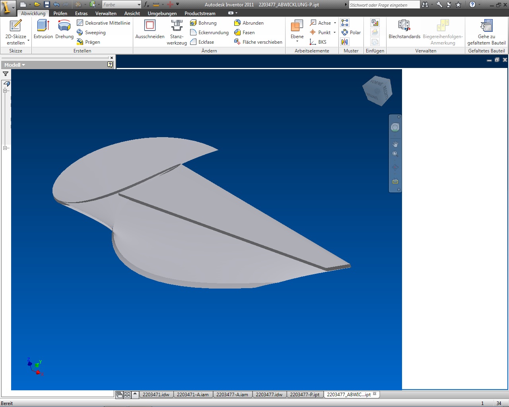Activate the Sweeping tool
Image resolution: width=509 pixels, height=407 pixels.
click(91, 33)
